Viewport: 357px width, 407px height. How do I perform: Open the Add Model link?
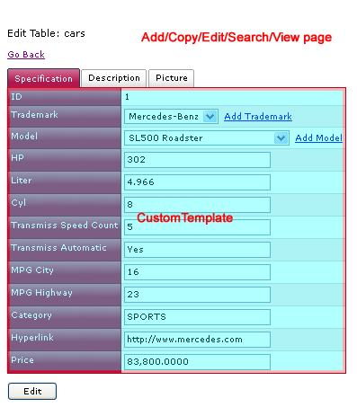pos(319,138)
